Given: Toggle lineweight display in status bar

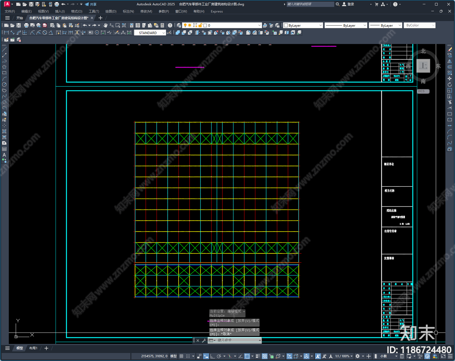Looking at the screenshot, I should coord(258,356).
